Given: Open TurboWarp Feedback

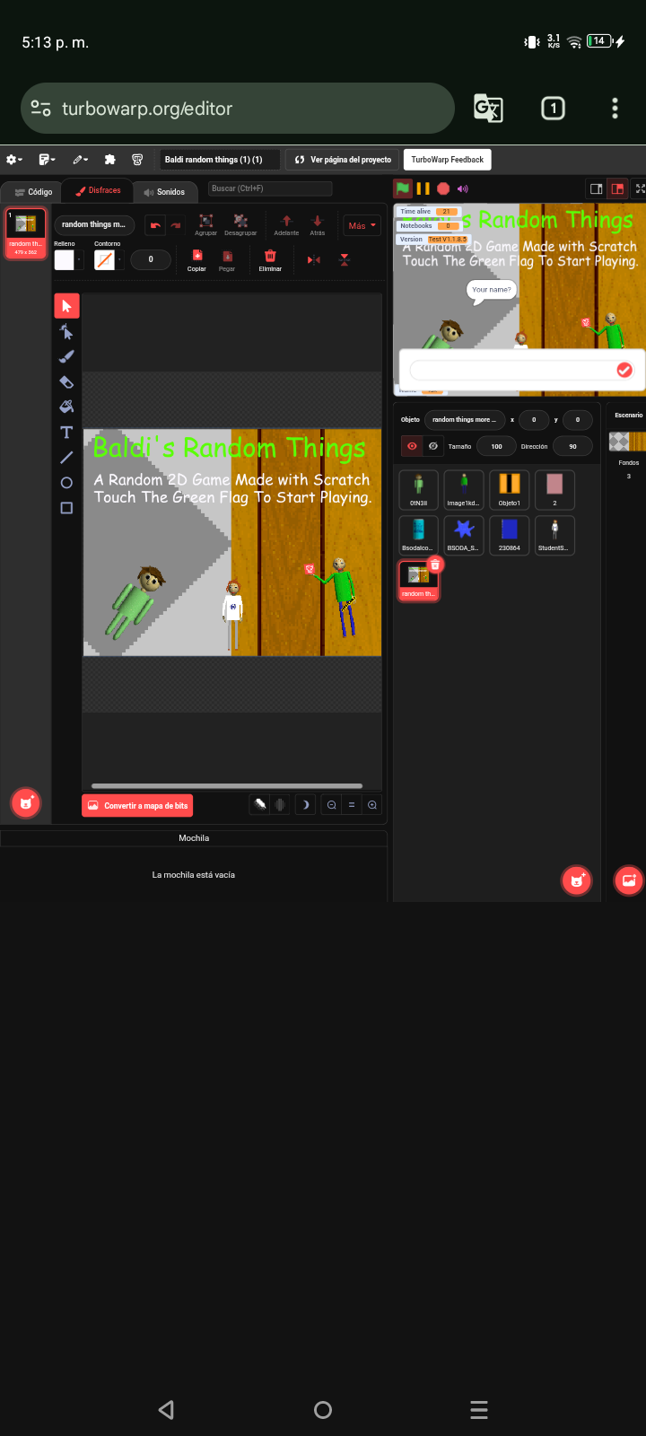Looking at the screenshot, I should (x=448, y=160).
